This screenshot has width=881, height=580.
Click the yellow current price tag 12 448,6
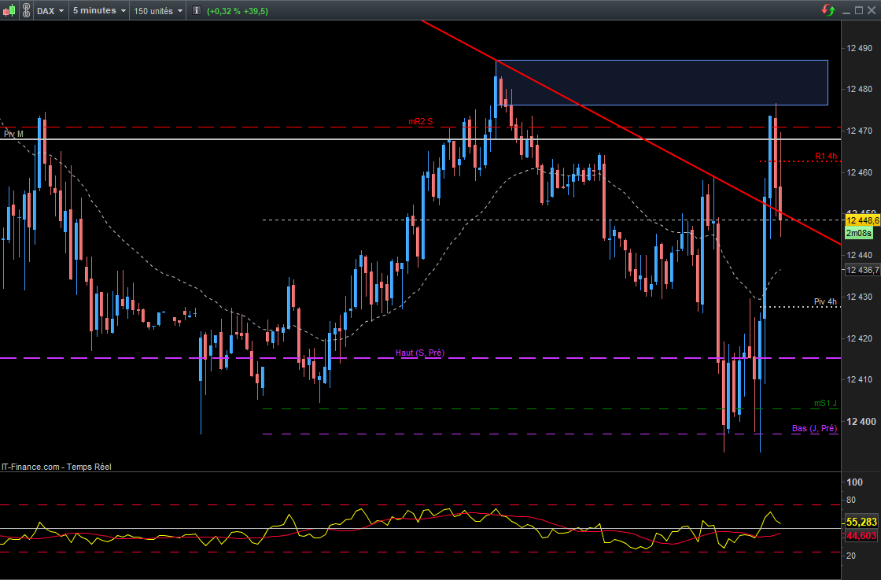point(862,220)
